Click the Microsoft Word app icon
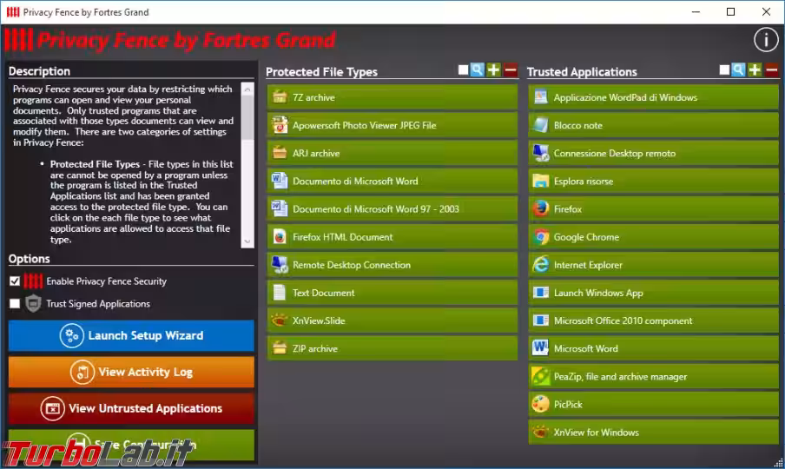The height and width of the screenshot is (469, 785). pyautogui.click(x=541, y=348)
